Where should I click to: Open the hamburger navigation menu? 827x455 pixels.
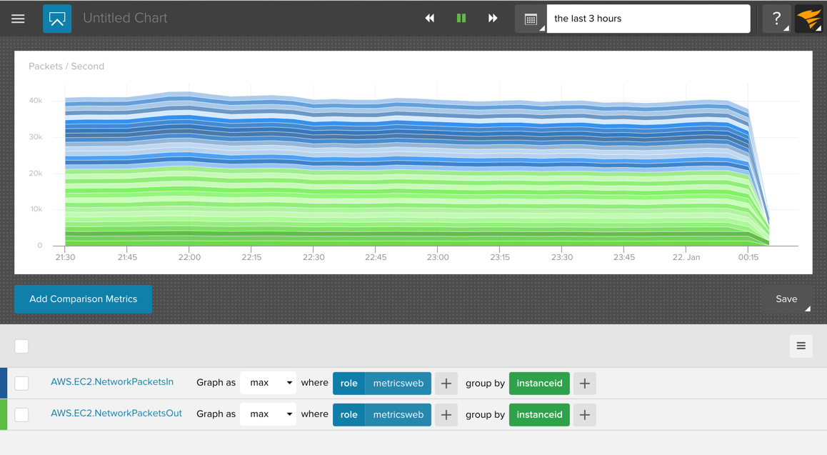(18, 19)
